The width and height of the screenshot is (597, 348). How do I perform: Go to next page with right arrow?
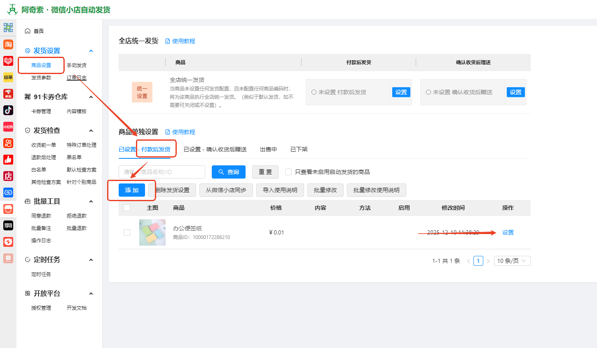(x=488, y=261)
